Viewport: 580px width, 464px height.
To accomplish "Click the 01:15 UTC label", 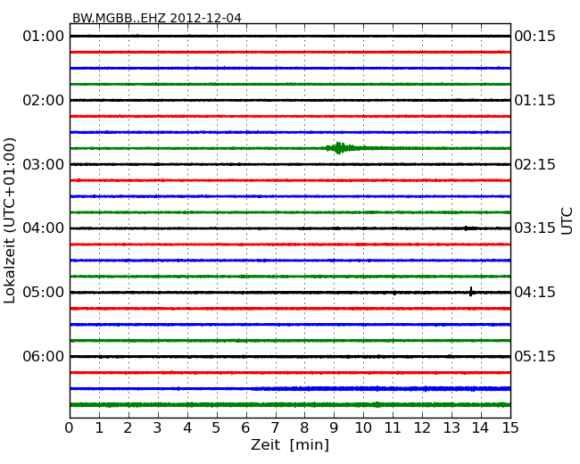I will coord(534,100).
